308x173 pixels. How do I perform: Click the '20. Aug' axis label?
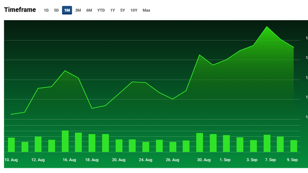118,160
